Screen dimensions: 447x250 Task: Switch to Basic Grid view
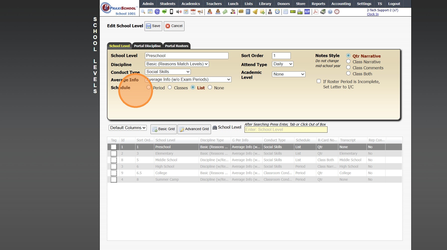163,129
